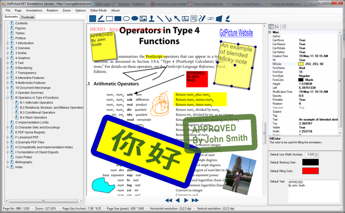This screenshot has height=213, width=345.
Task: Choose the straight line annotation tool
Action: (160, 19)
